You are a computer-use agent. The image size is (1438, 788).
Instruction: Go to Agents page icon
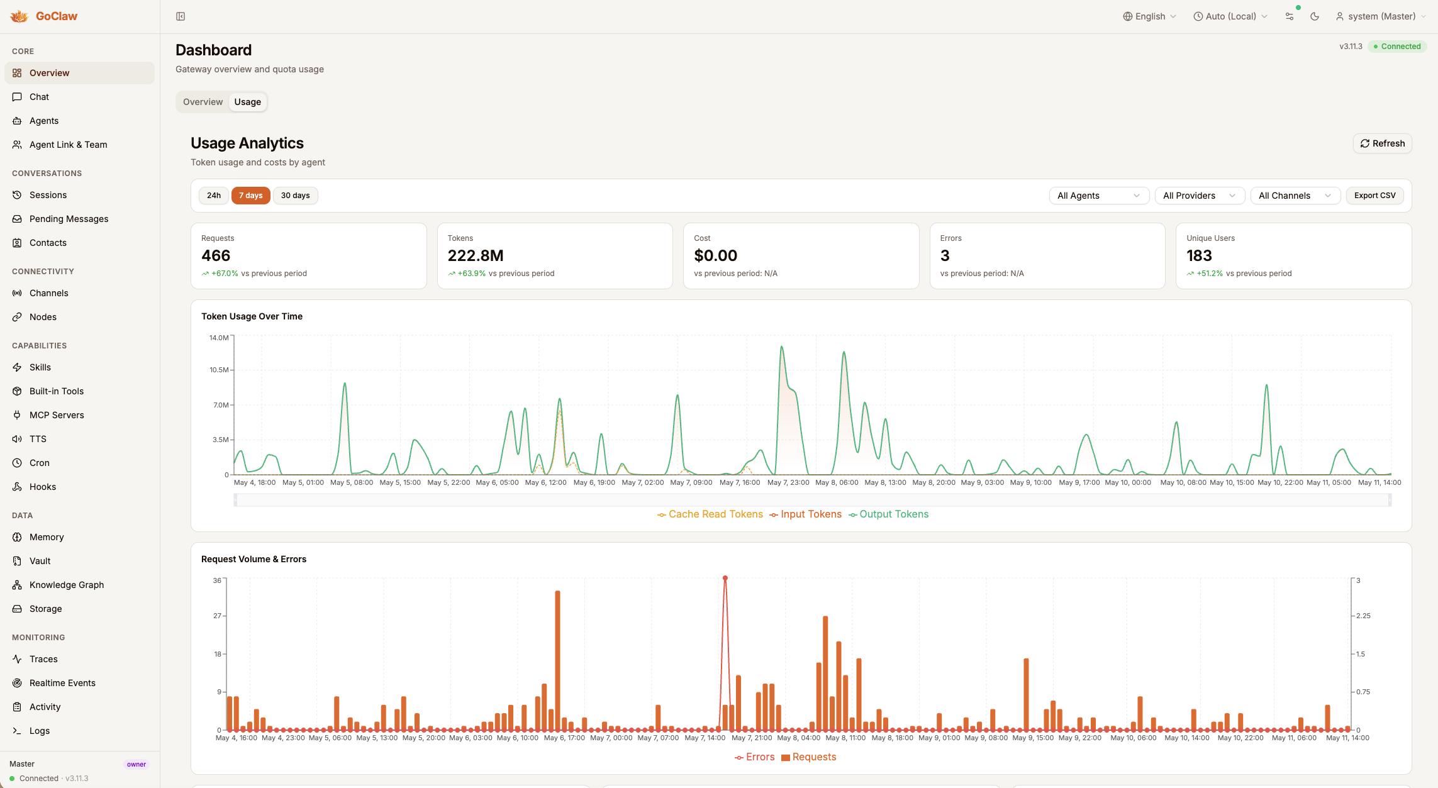tap(17, 121)
